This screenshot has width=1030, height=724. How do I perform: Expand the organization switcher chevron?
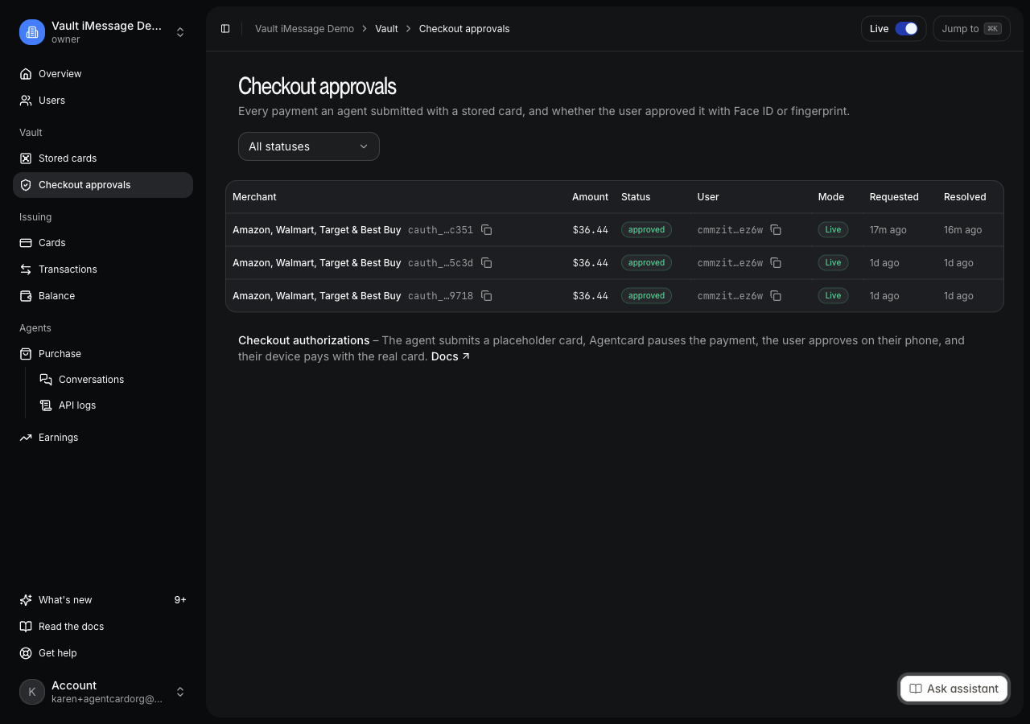point(180,32)
